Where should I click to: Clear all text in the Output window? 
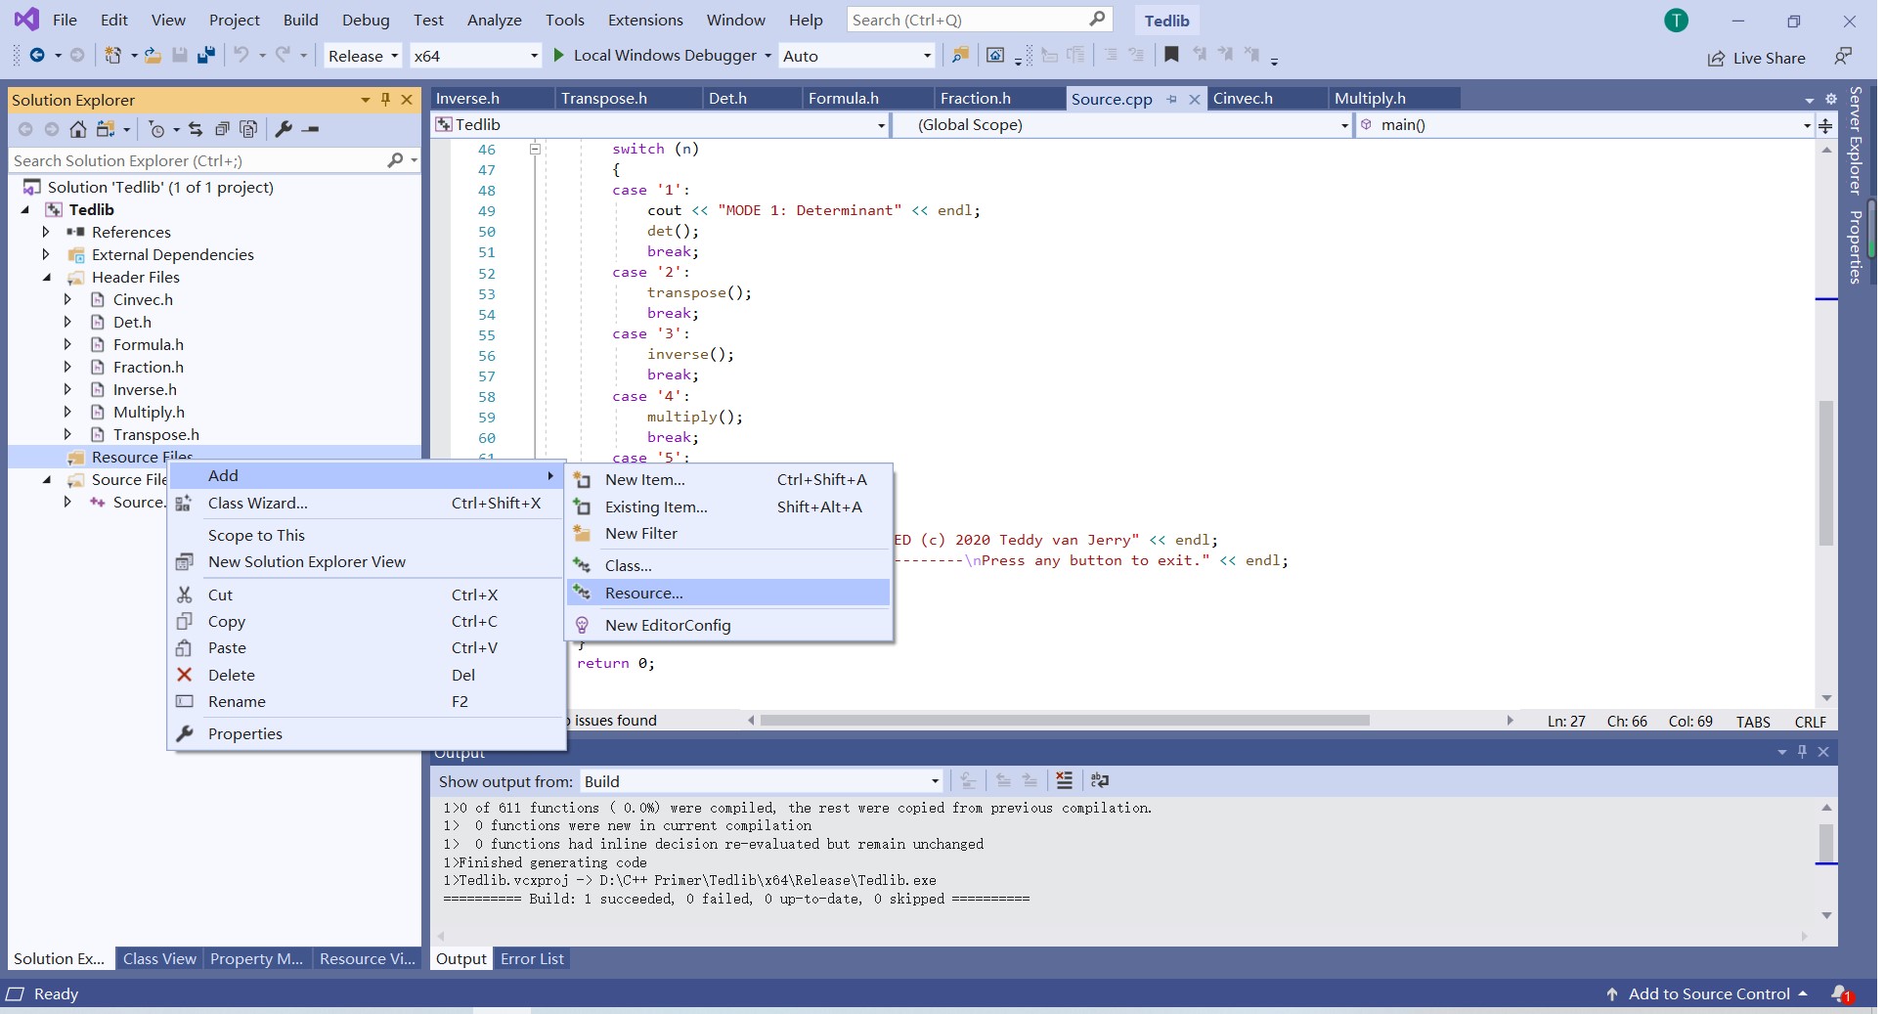tap(1064, 781)
